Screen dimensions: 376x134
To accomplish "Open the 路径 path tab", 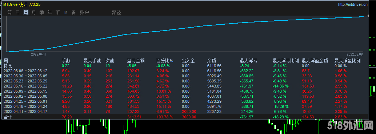I will pos(116,12).
